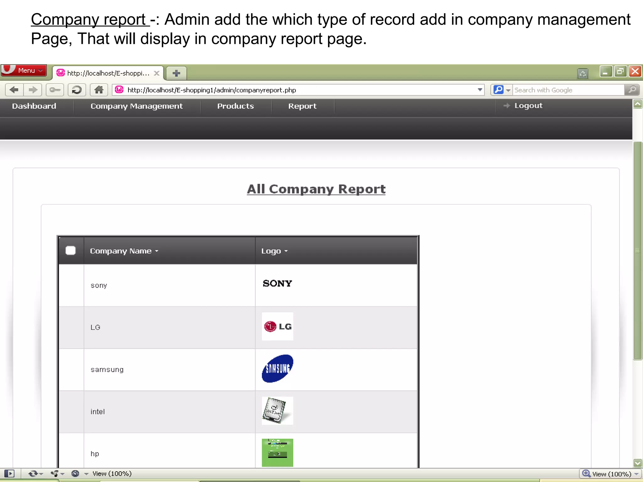This screenshot has height=482, width=643.
Task: Close the localhost E-shopping tab
Action: [x=157, y=73]
